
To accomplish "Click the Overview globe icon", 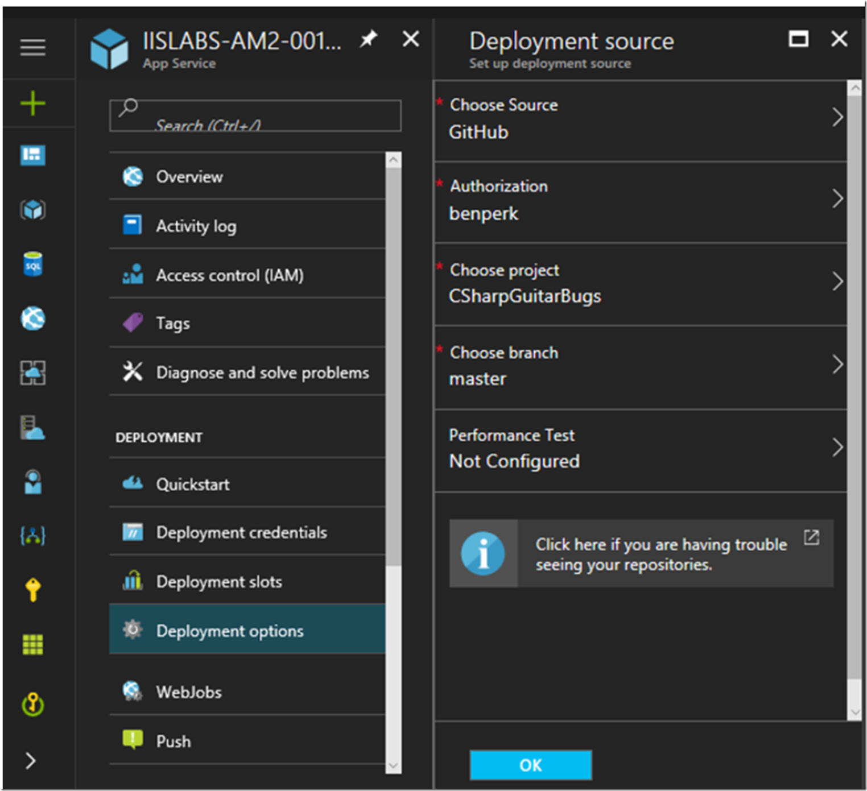I will tap(133, 176).
